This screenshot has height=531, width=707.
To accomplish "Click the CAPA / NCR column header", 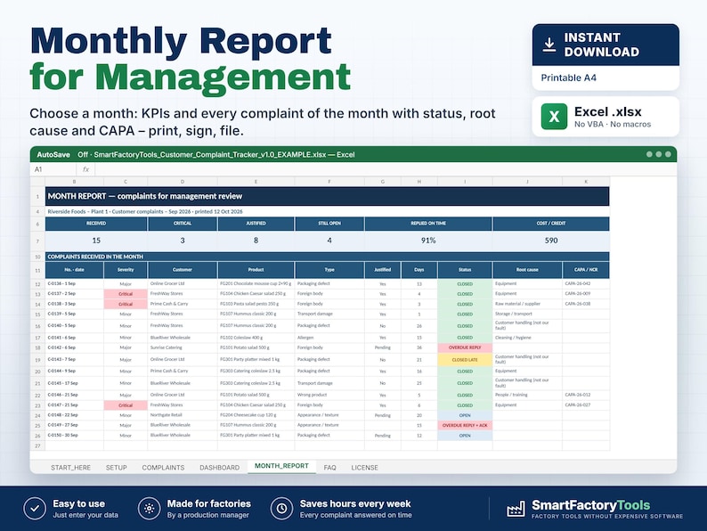I will pos(586,270).
